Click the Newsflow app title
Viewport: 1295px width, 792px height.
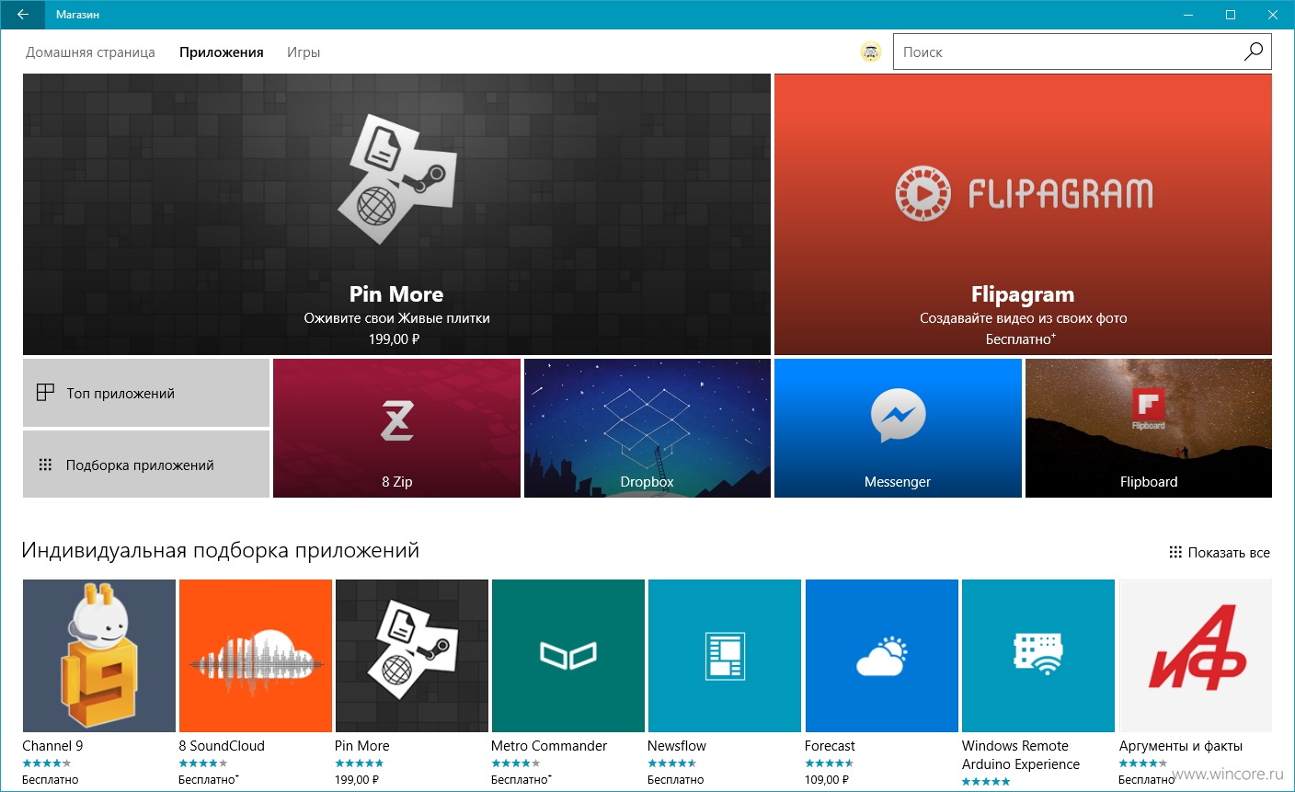pyautogui.click(x=677, y=746)
